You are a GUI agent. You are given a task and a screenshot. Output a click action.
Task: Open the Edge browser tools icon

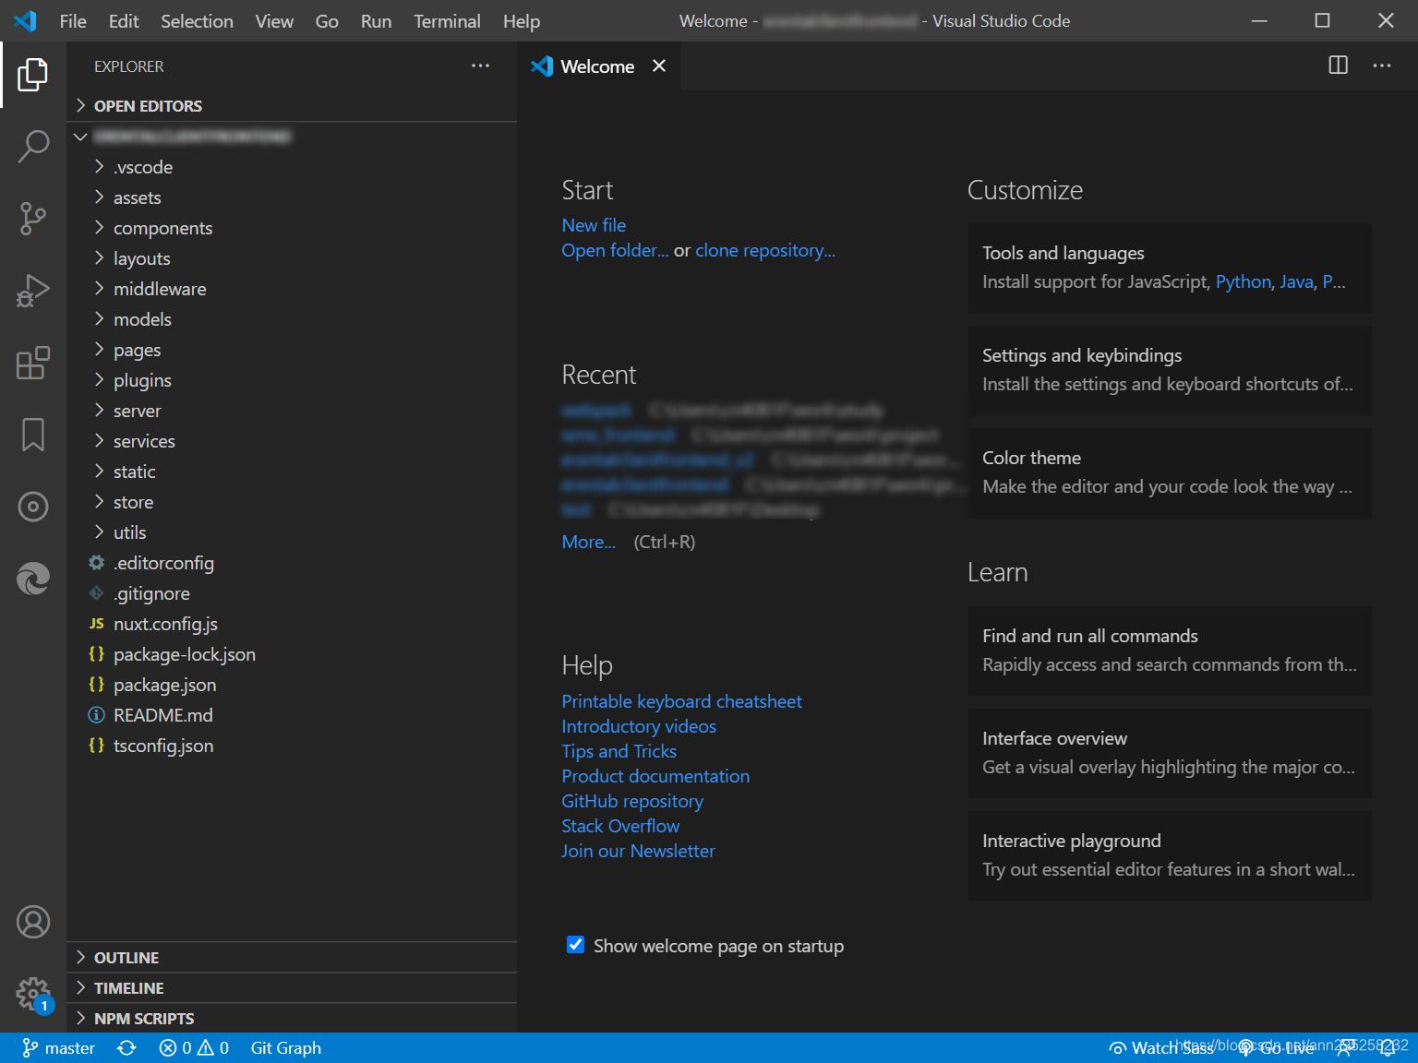33,579
